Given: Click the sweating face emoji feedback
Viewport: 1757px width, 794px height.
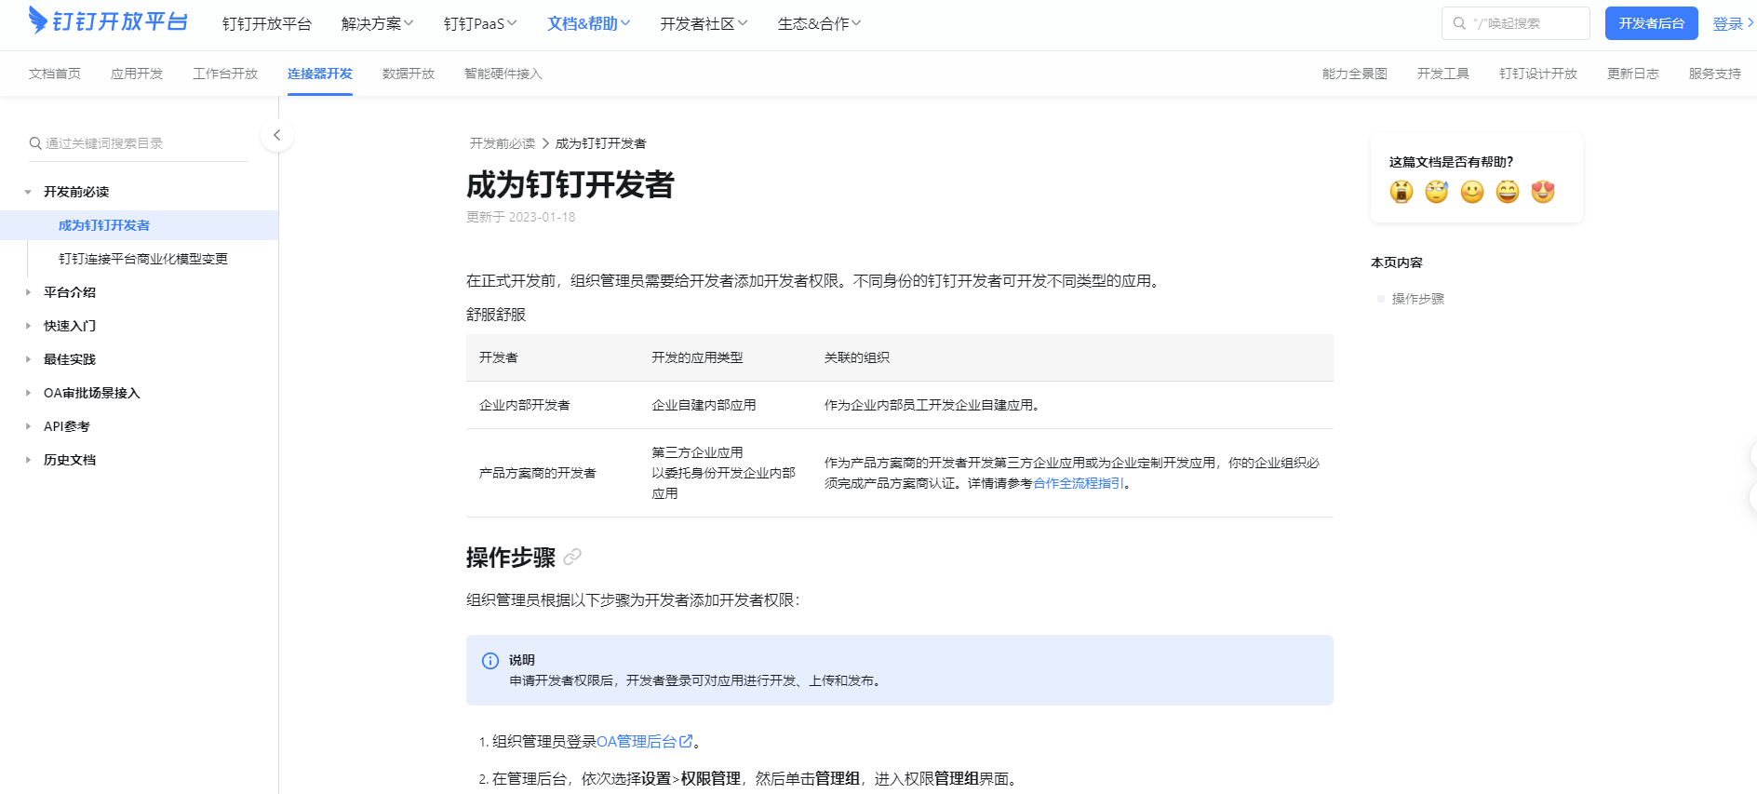Looking at the screenshot, I should tap(1437, 192).
